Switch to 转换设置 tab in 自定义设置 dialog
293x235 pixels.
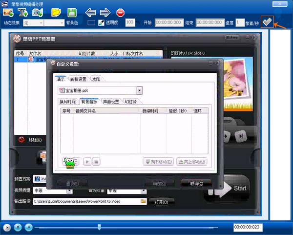pyautogui.click(x=78, y=79)
